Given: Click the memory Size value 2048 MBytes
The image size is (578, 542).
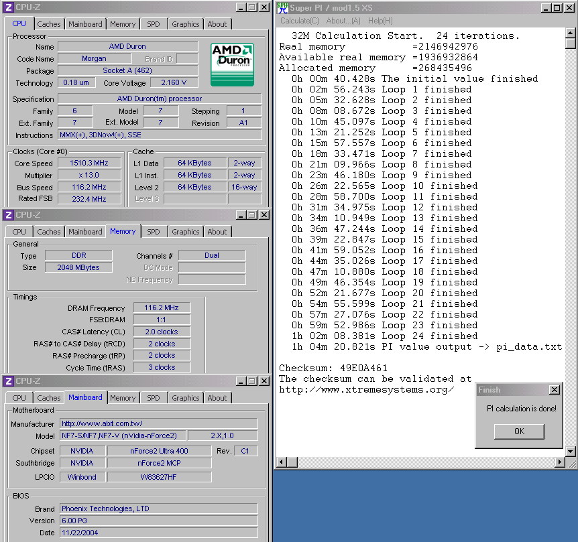Looking at the screenshot, I should [x=78, y=267].
